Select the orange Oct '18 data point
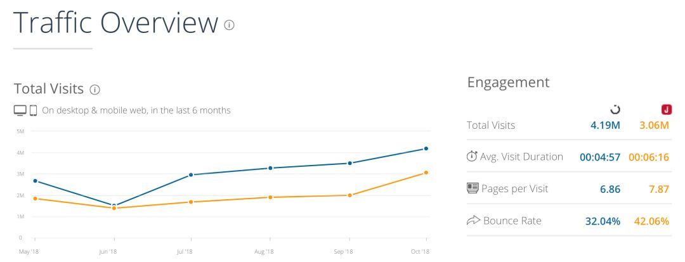Image resolution: width=685 pixels, height=262 pixels. click(x=426, y=173)
